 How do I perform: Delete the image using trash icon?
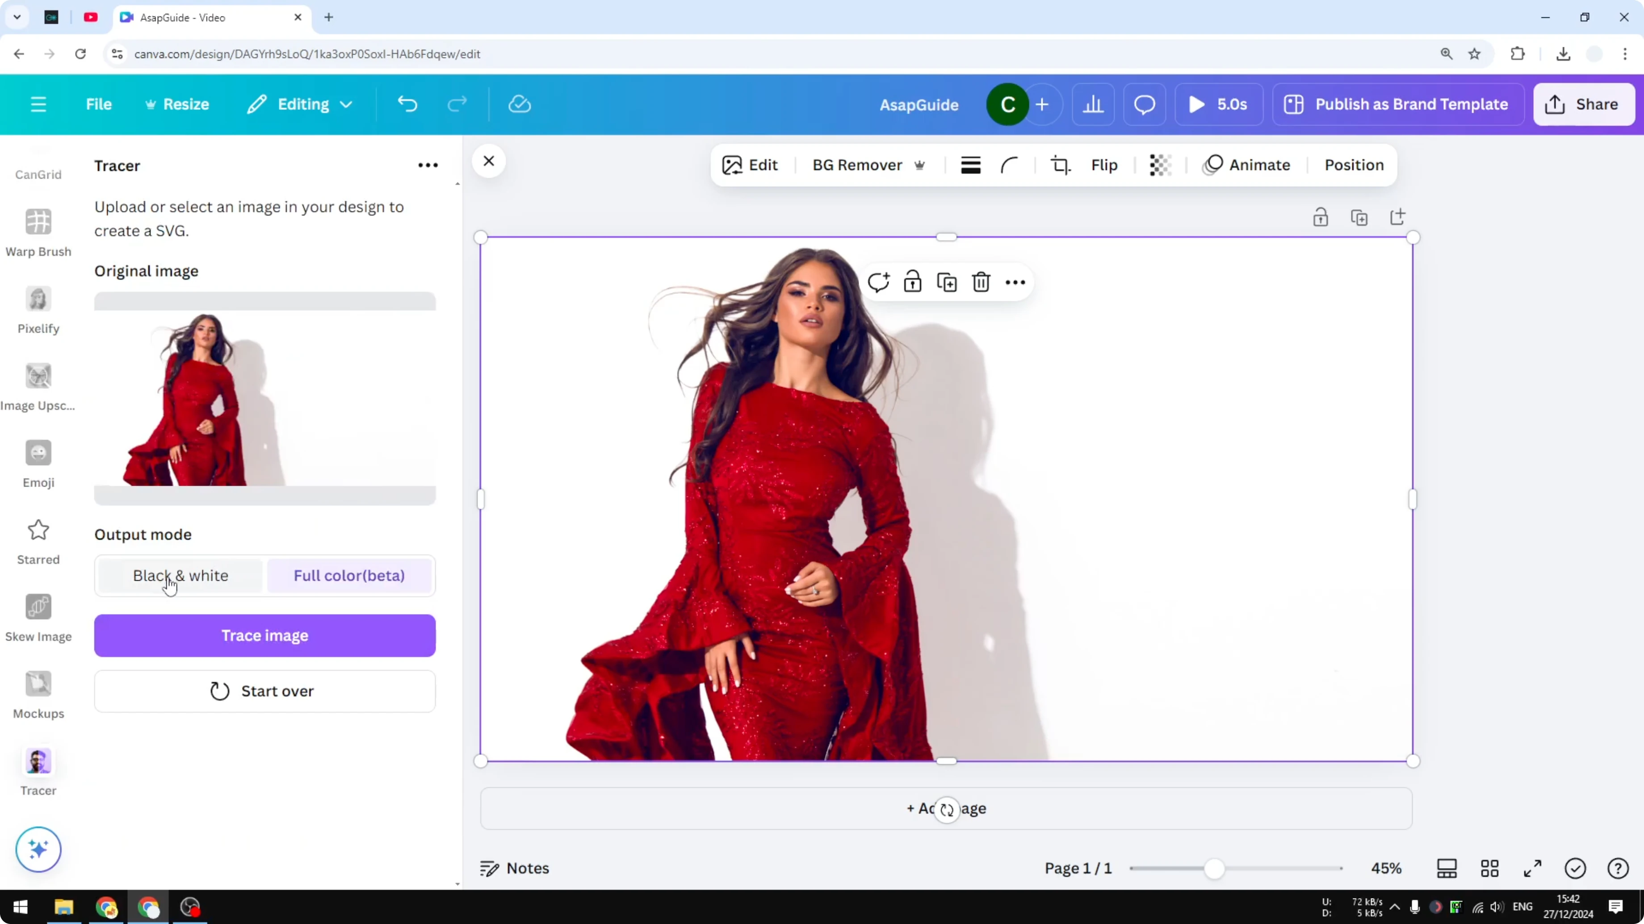tap(981, 281)
